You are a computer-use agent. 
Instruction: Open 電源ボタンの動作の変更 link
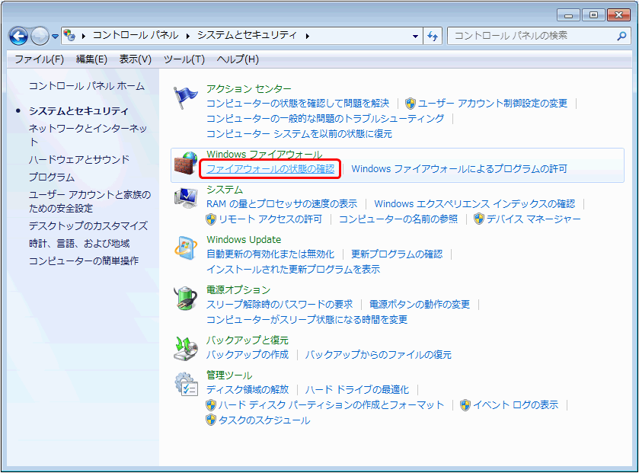click(x=420, y=305)
